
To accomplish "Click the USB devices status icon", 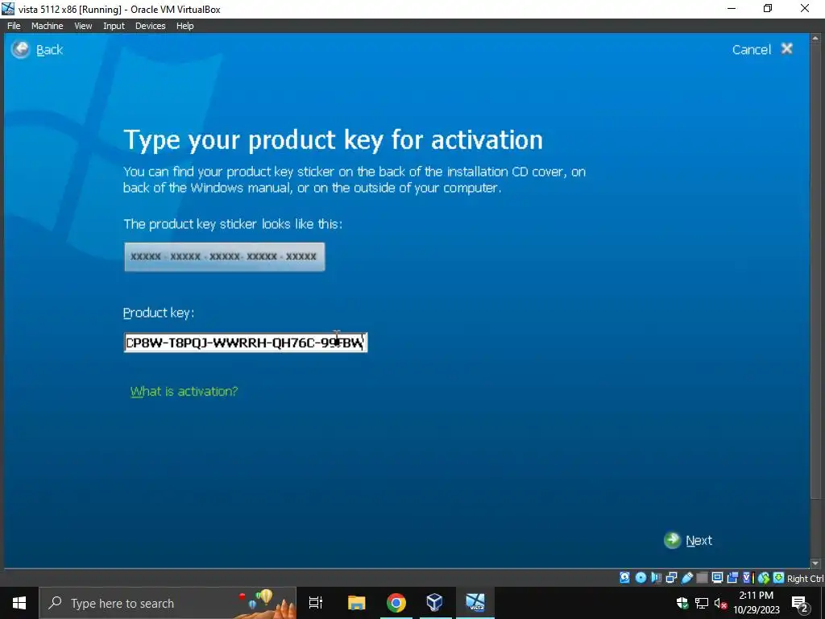I will tap(686, 578).
